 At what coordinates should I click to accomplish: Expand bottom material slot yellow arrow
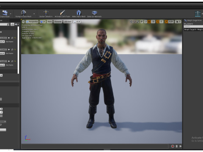click(x=15, y=61)
